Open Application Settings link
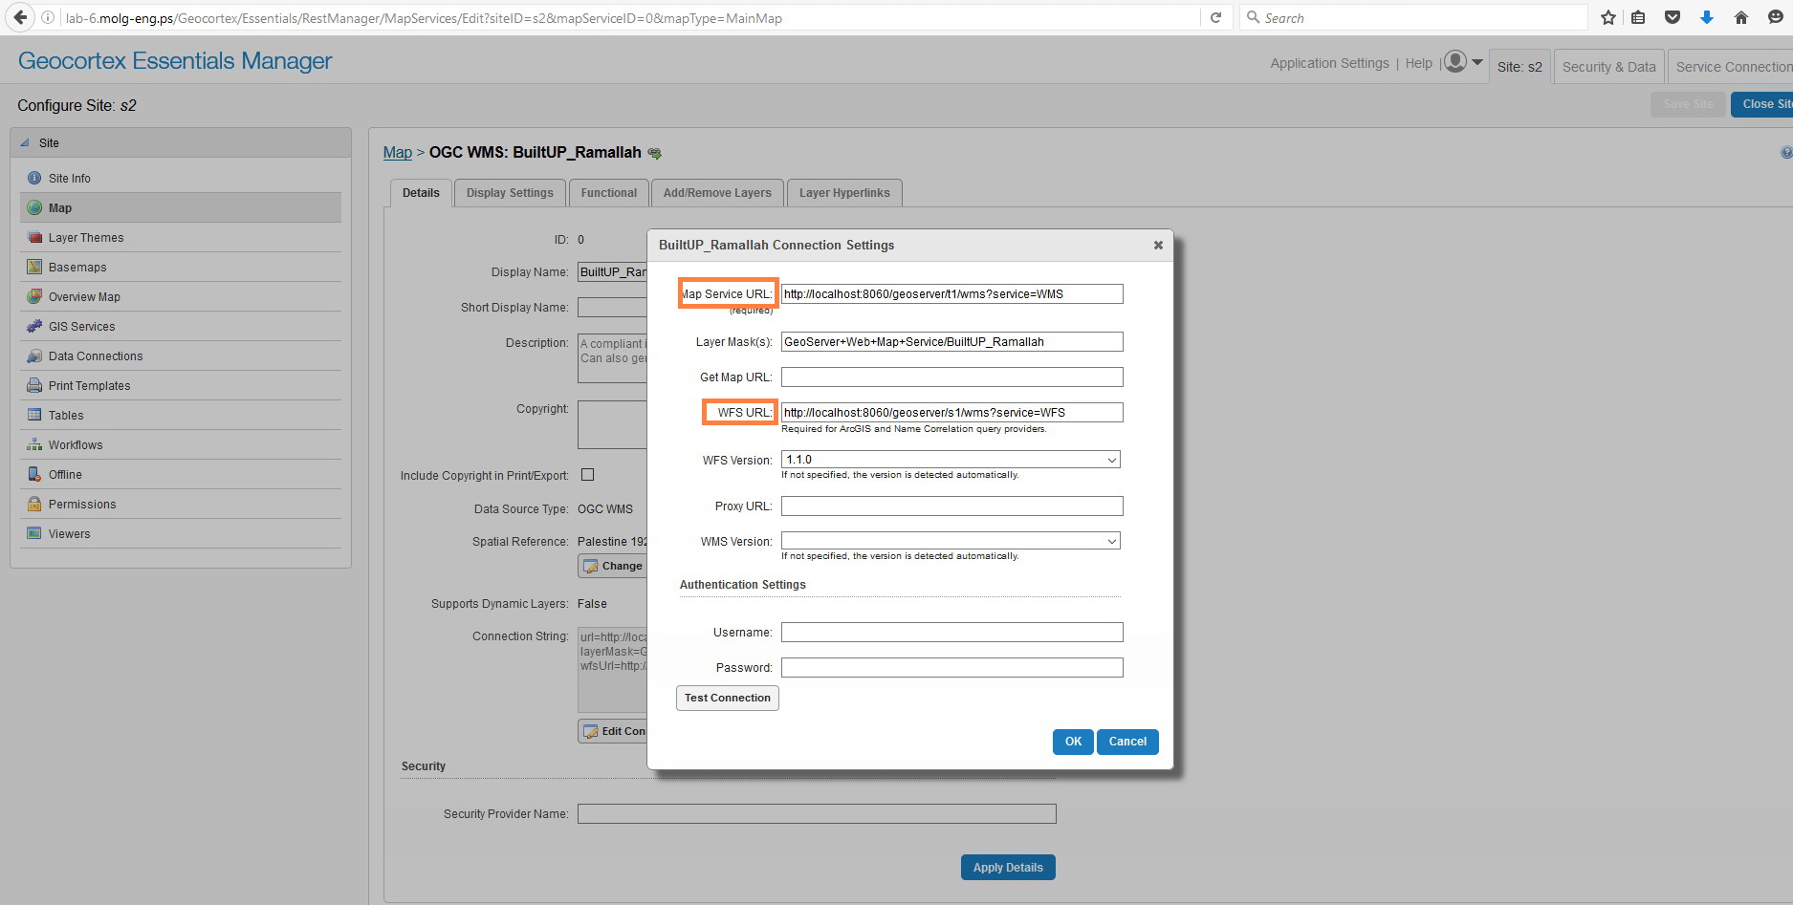1793x905 pixels. [1329, 63]
